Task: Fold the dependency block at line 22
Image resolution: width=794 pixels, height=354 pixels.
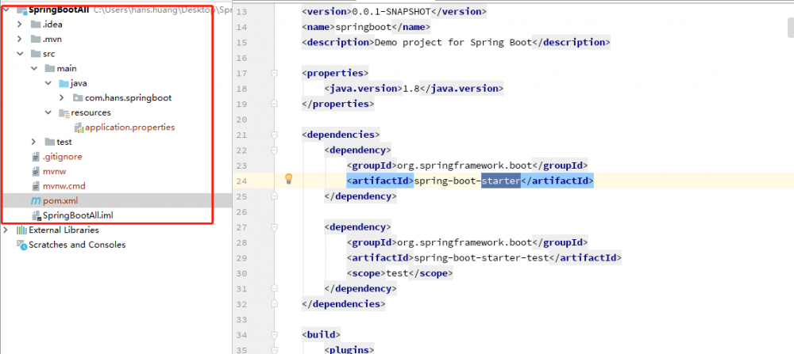Action: pyautogui.click(x=275, y=150)
